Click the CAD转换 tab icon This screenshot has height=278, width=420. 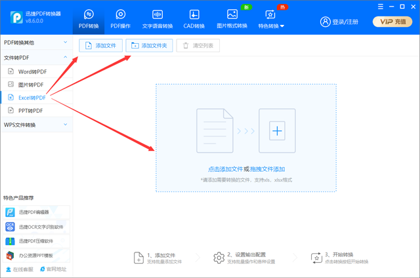194,14
